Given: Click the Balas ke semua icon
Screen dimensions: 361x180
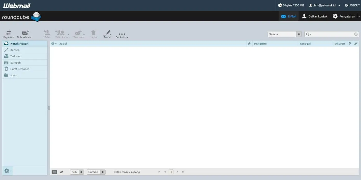Looking at the screenshot, I should pos(60,33).
